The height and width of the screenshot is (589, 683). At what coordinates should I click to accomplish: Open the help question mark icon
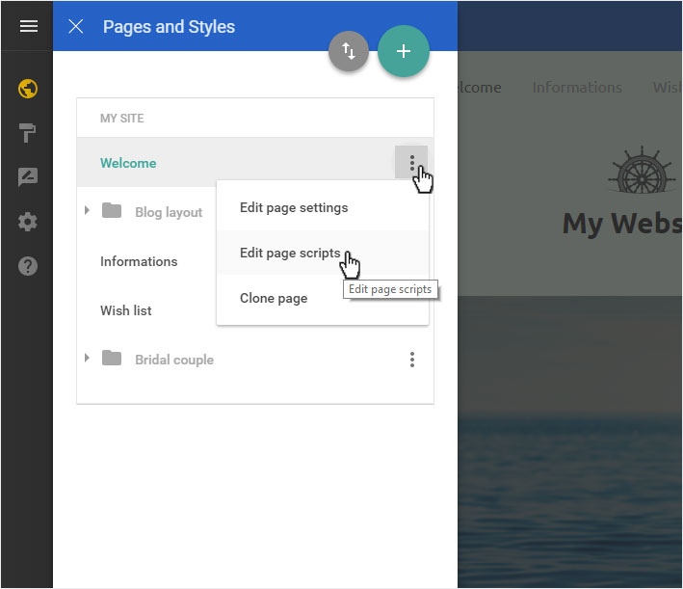(x=27, y=266)
